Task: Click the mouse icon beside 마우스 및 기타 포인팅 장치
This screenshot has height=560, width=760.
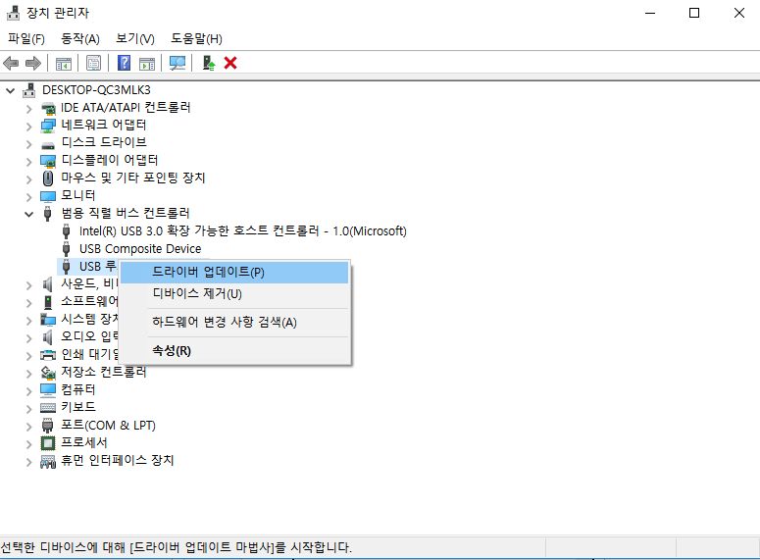Action: click(48, 178)
